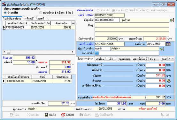Click the Cancel button label
The height and width of the screenshot is (120, 177).
[70, 115]
